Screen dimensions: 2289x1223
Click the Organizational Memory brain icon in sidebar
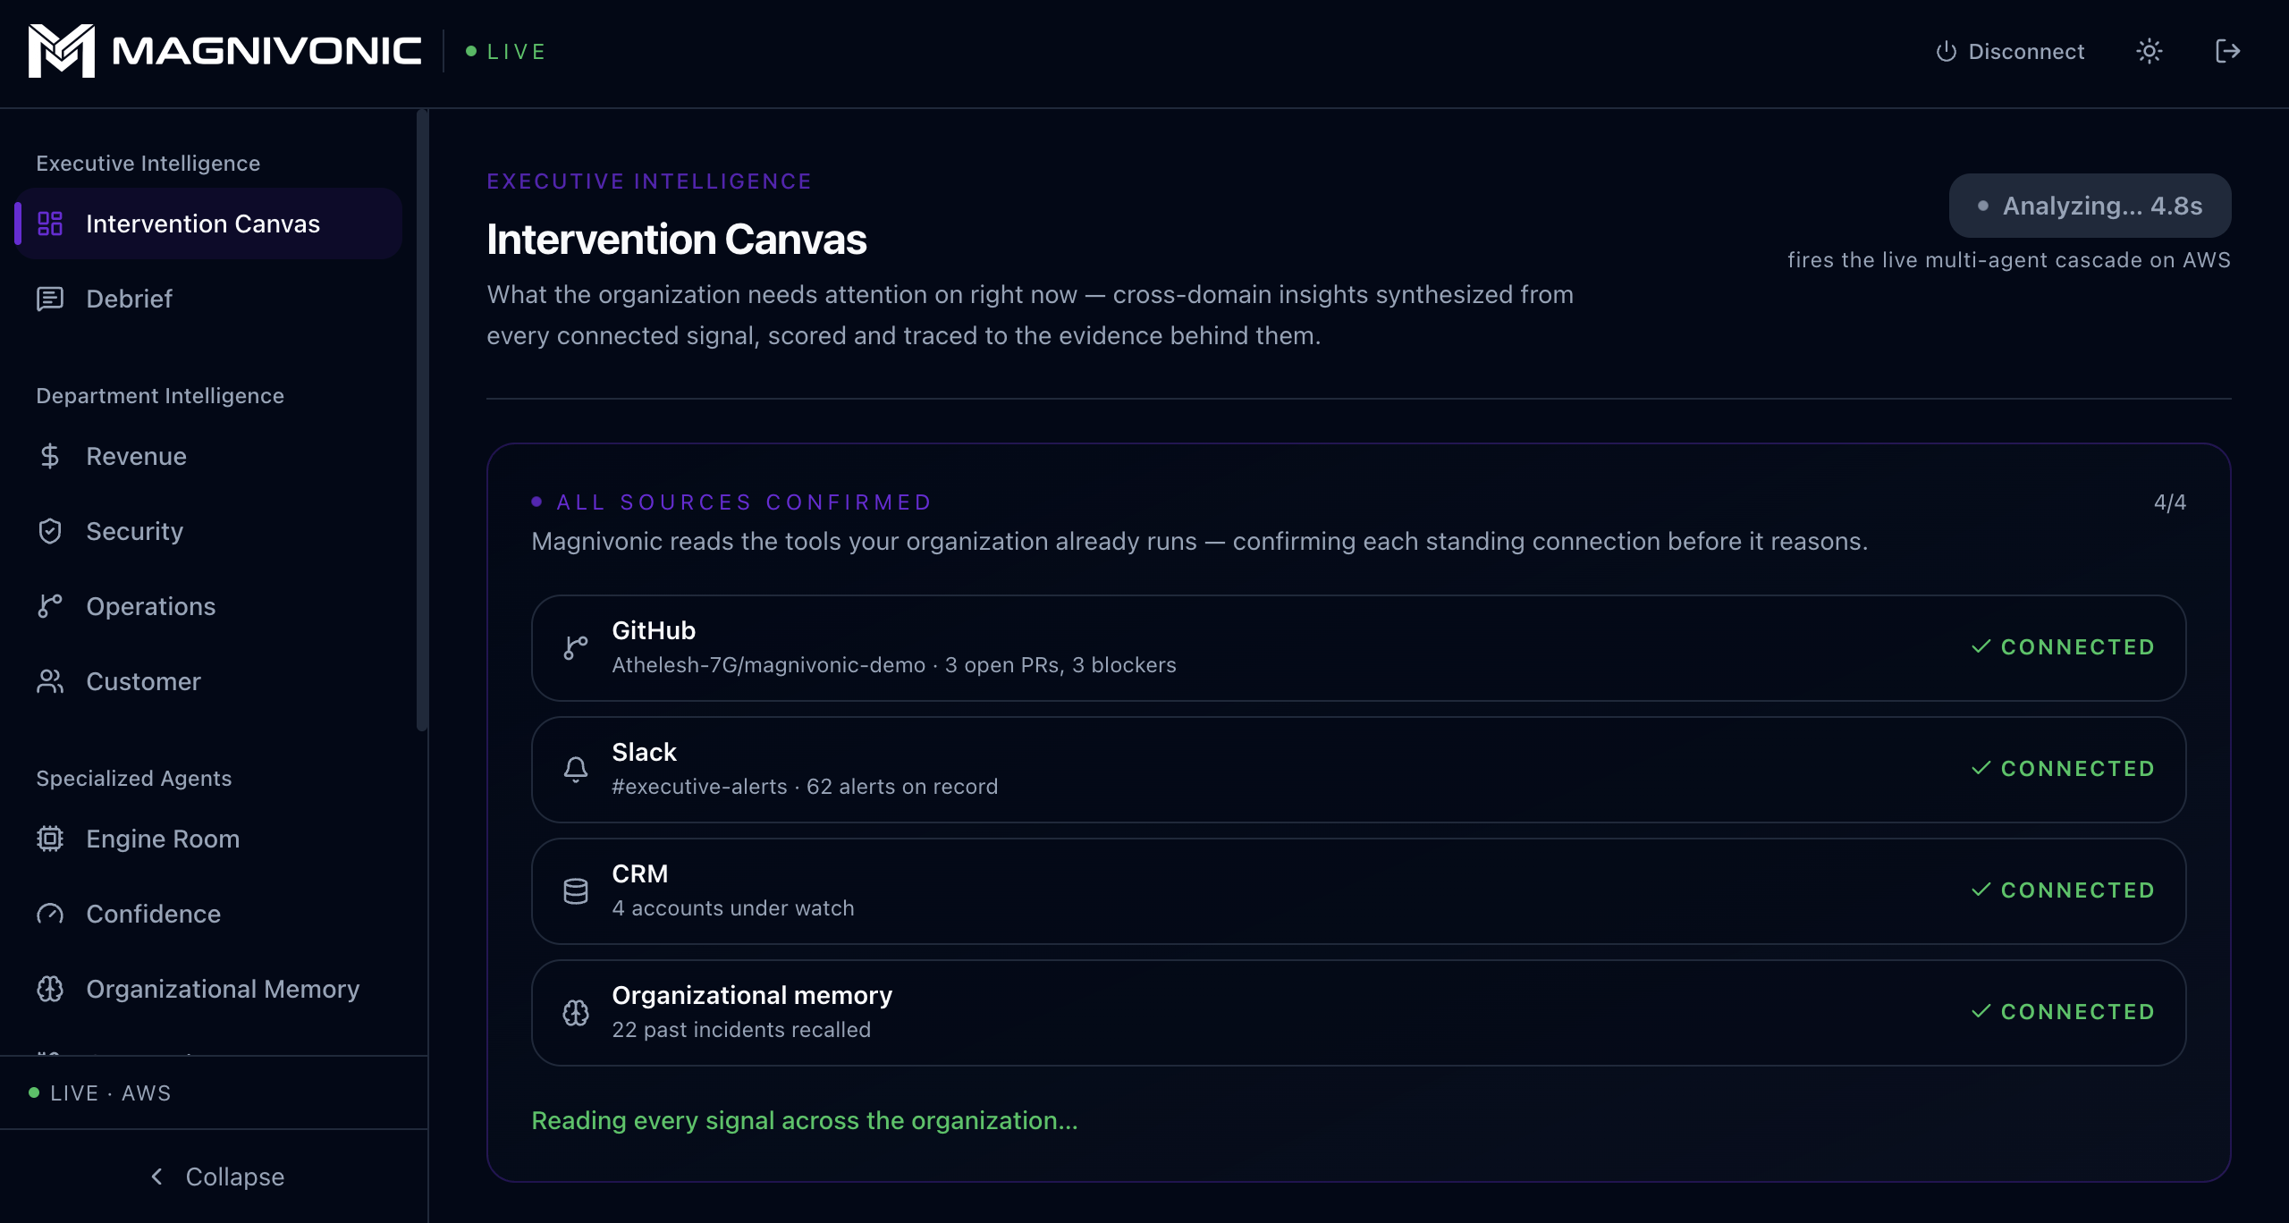click(x=50, y=989)
